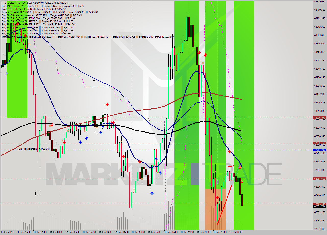Click the black 42391.734 current price tag
The image size is (327, 235).
click(x=320, y=206)
